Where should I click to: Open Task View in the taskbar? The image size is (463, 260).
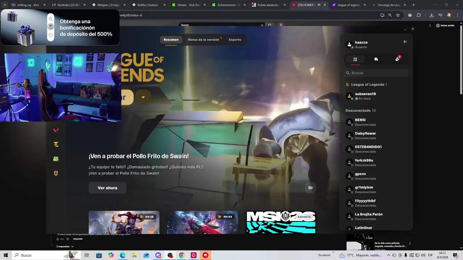click(87, 255)
